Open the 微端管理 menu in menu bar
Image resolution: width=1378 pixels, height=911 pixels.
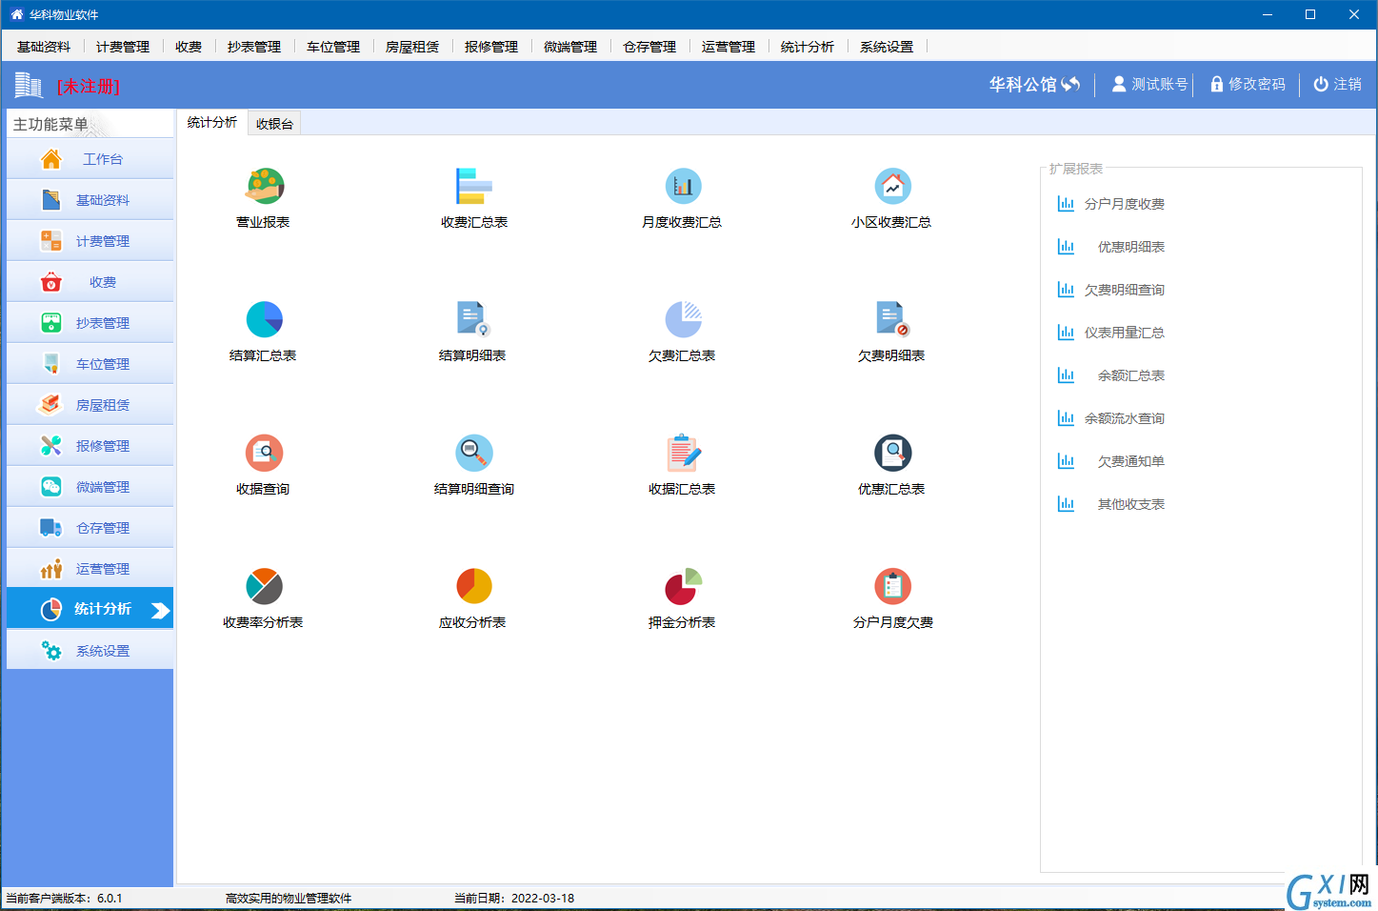click(x=570, y=47)
